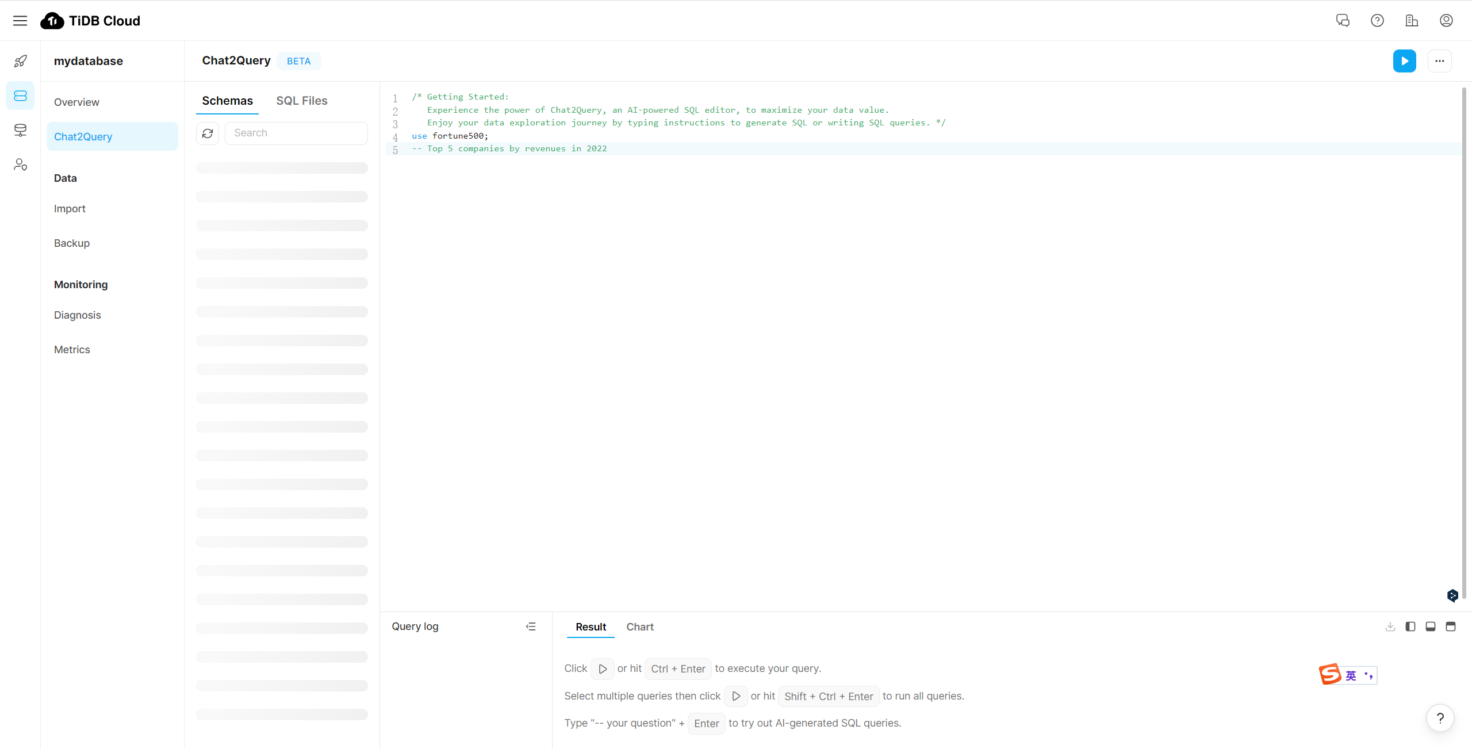Open the user access sidebar icon
The image size is (1472, 749).
coord(20,165)
